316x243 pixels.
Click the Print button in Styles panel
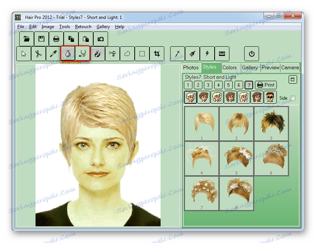(x=266, y=85)
